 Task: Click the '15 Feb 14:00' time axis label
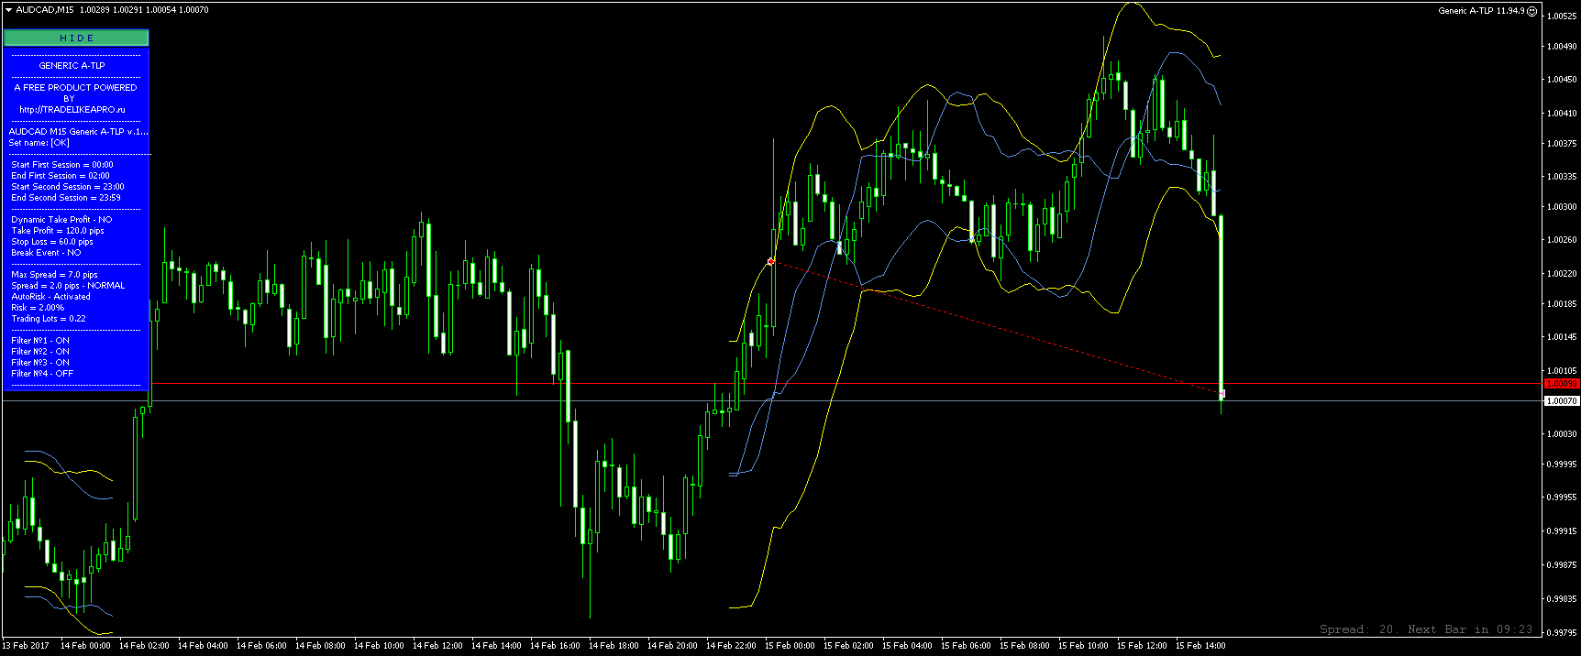coord(1200,646)
